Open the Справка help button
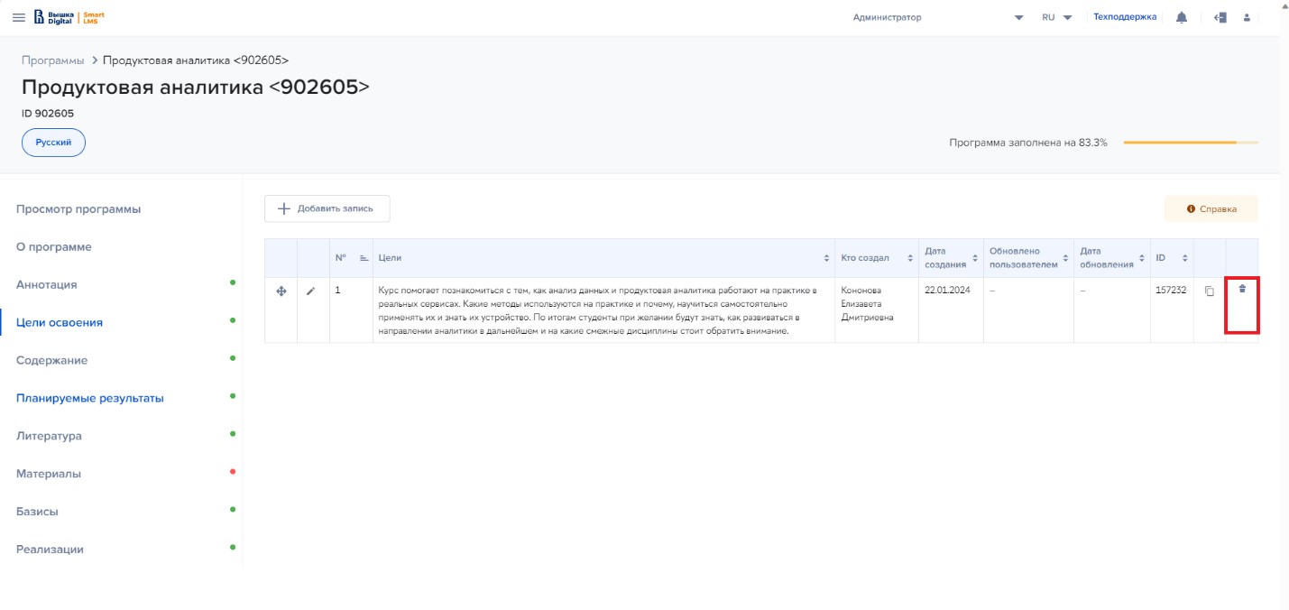 coord(1211,208)
